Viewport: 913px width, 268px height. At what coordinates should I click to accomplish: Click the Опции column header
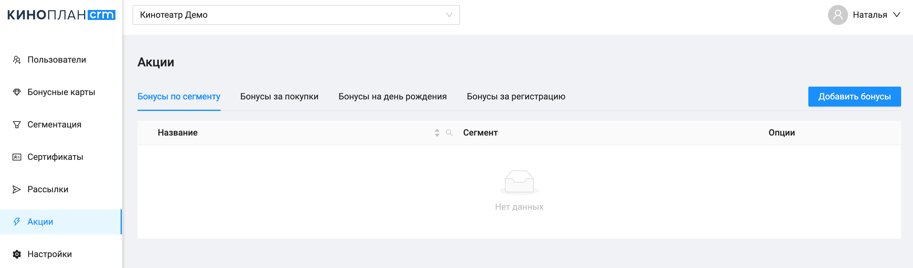781,132
